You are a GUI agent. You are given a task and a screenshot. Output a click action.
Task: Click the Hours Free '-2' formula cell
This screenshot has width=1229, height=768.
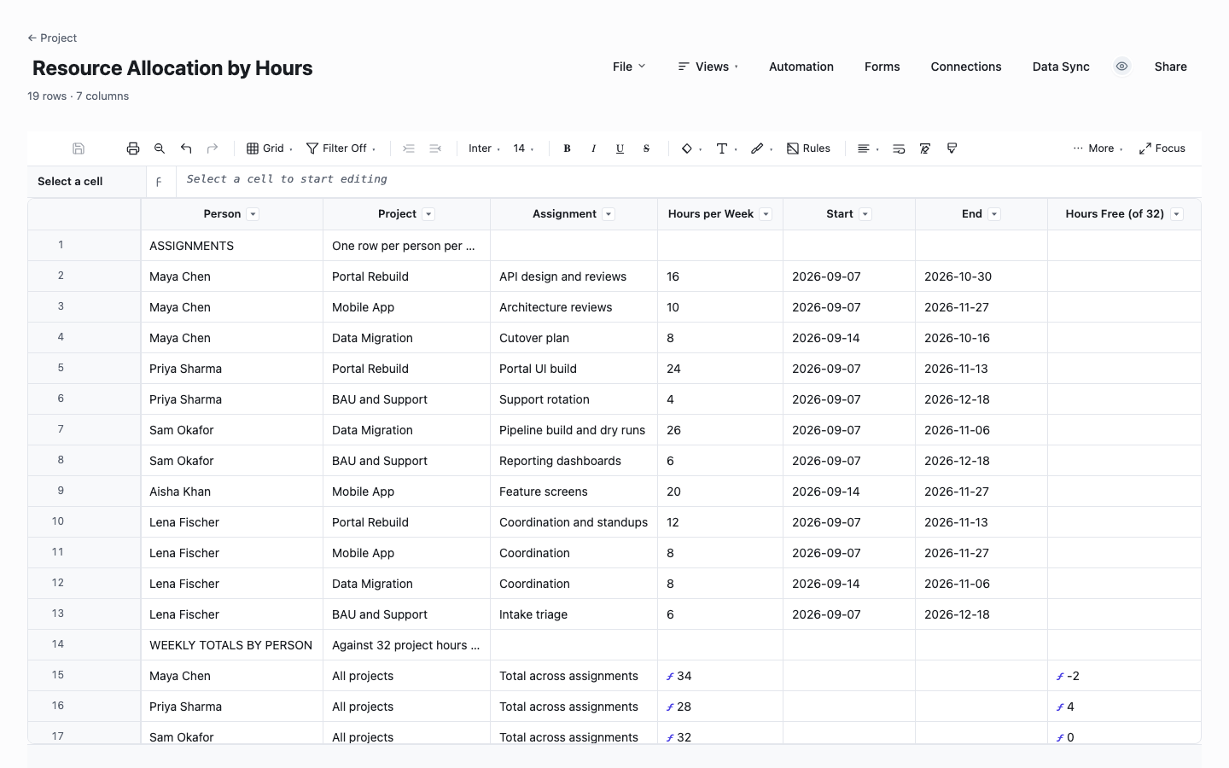point(1125,676)
